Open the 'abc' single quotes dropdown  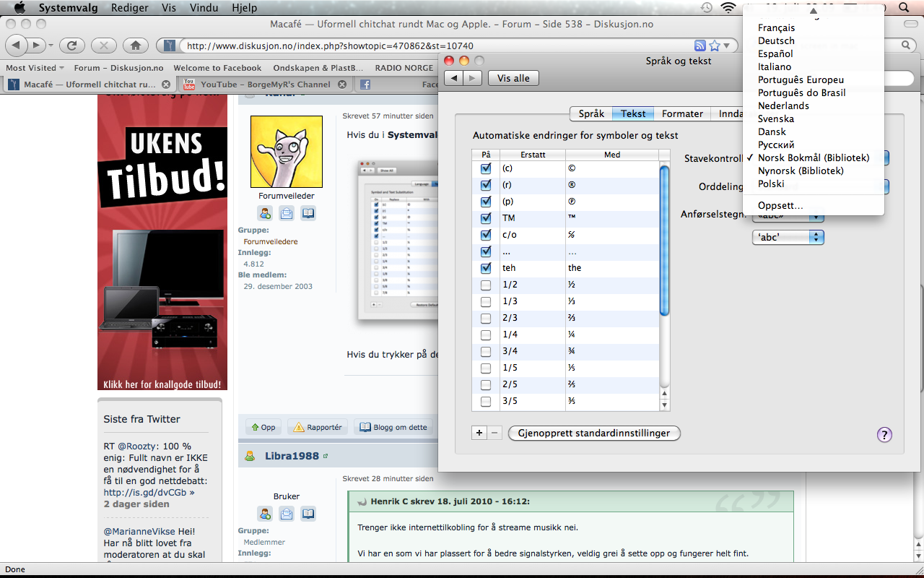point(788,237)
